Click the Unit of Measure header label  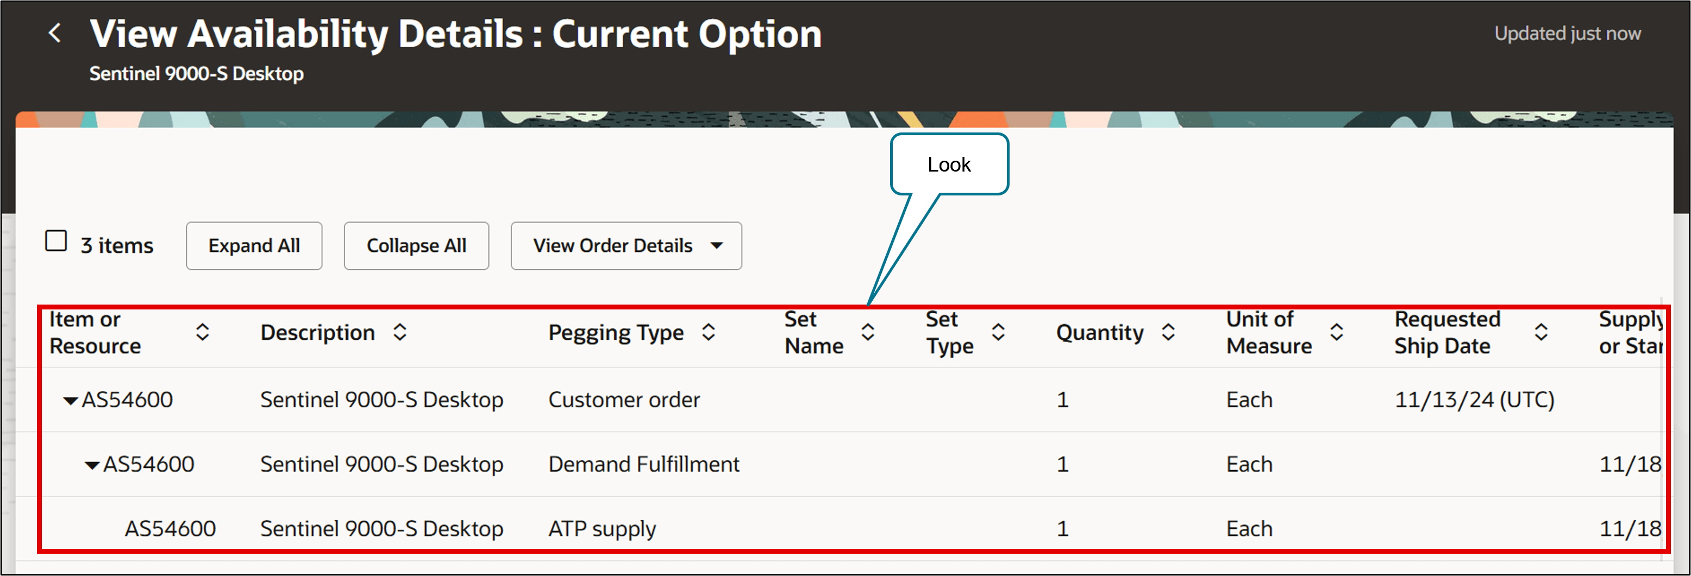[1269, 332]
